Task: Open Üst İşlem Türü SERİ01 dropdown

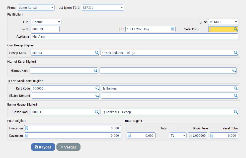Action: [x=122, y=8]
